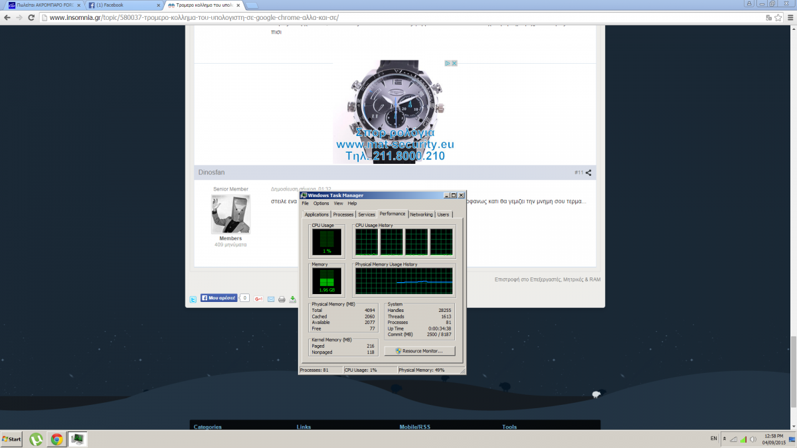Switch to Users tab in Task Manager
This screenshot has height=448, width=797.
[443, 214]
